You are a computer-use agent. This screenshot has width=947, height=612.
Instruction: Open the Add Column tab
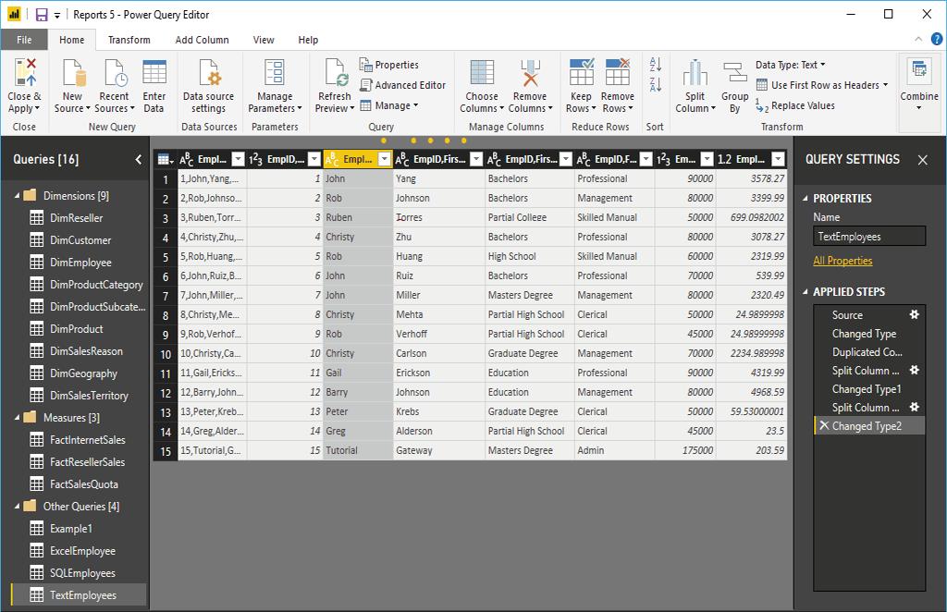point(202,40)
